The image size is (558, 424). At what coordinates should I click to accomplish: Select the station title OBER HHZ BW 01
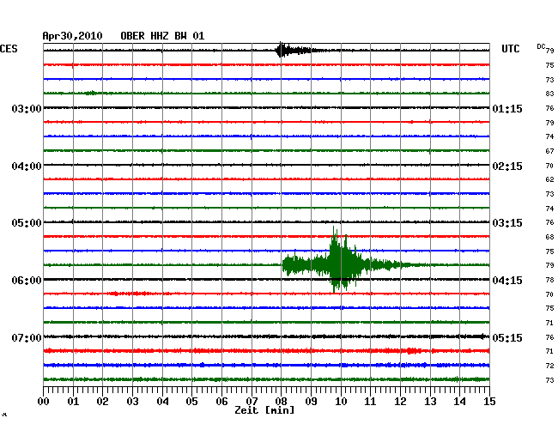pyautogui.click(x=162, y=36)
